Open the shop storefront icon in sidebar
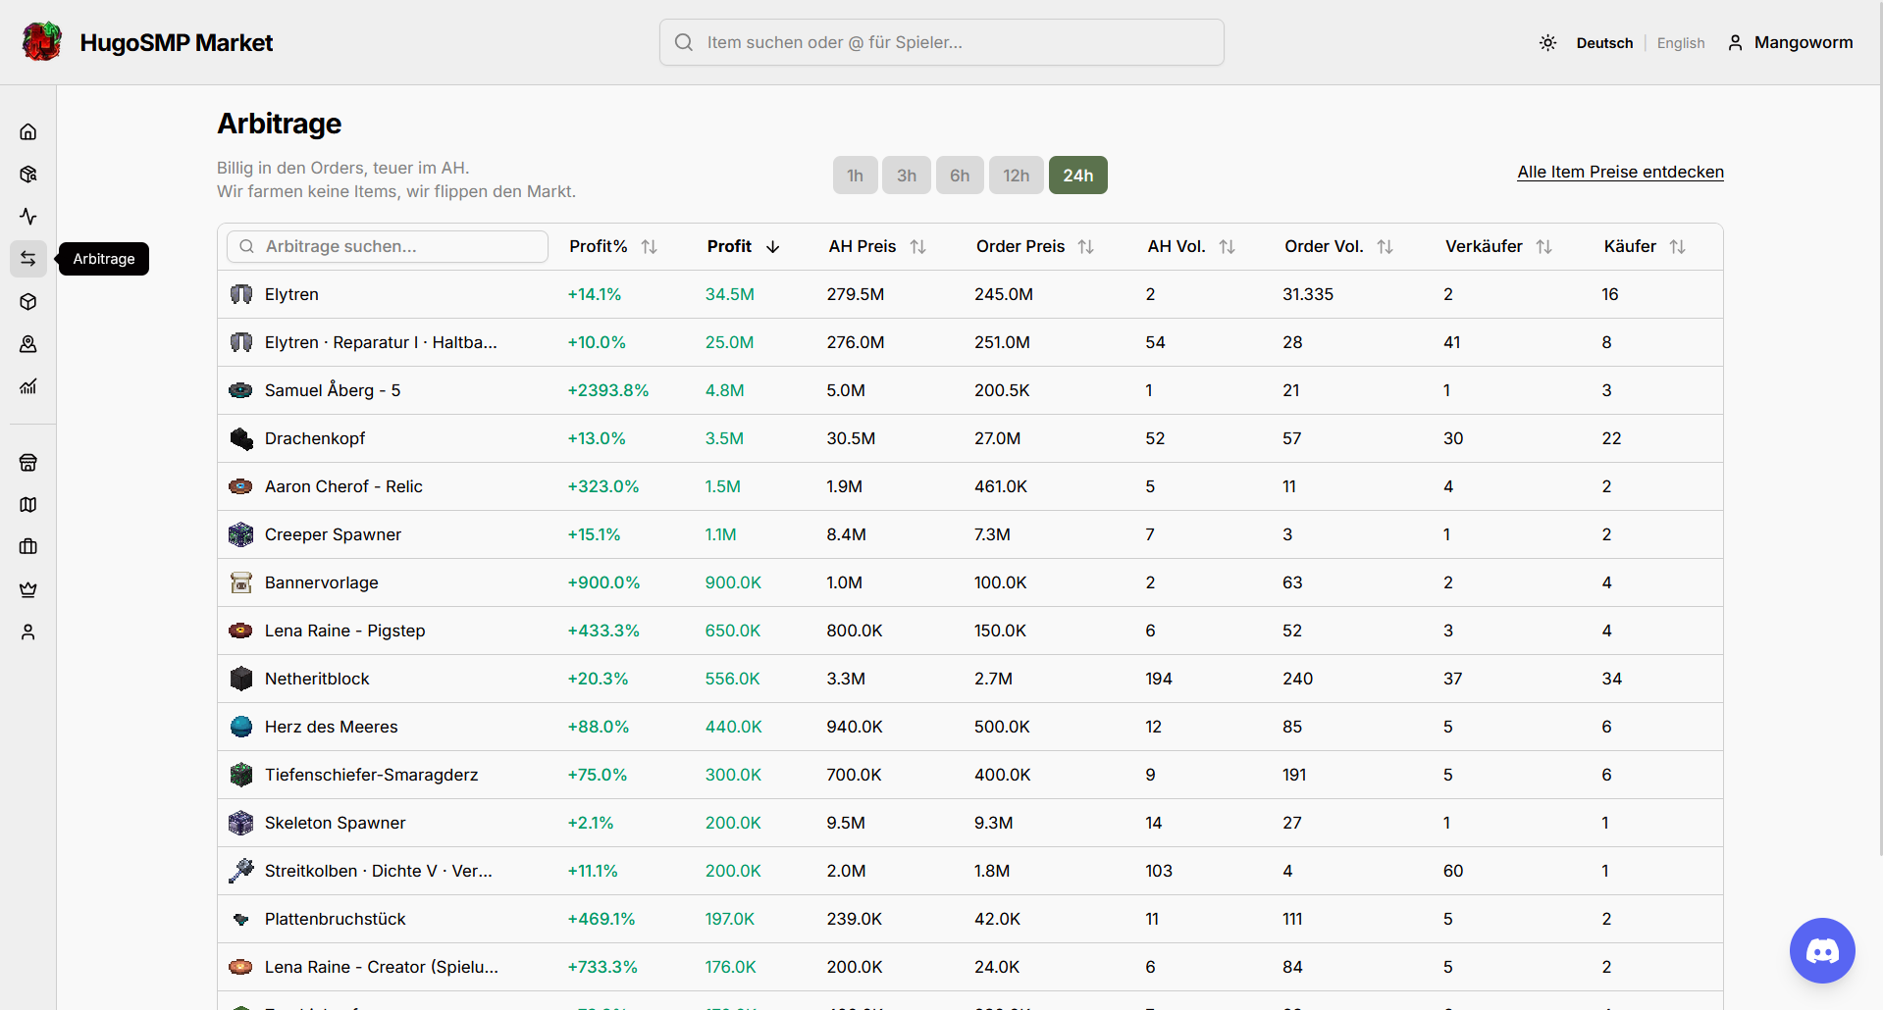The height and width of the screenshot is (1010, 1883). click(28, 463)
